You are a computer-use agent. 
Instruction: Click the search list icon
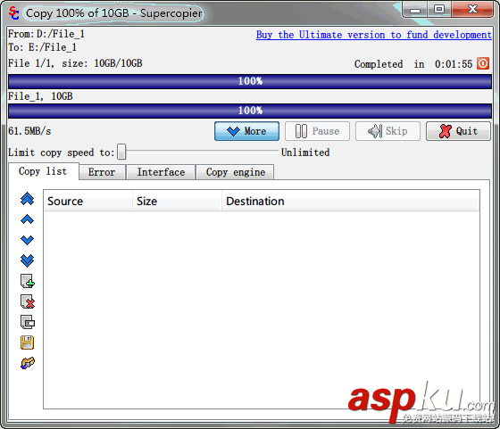[x=28, y=322]
